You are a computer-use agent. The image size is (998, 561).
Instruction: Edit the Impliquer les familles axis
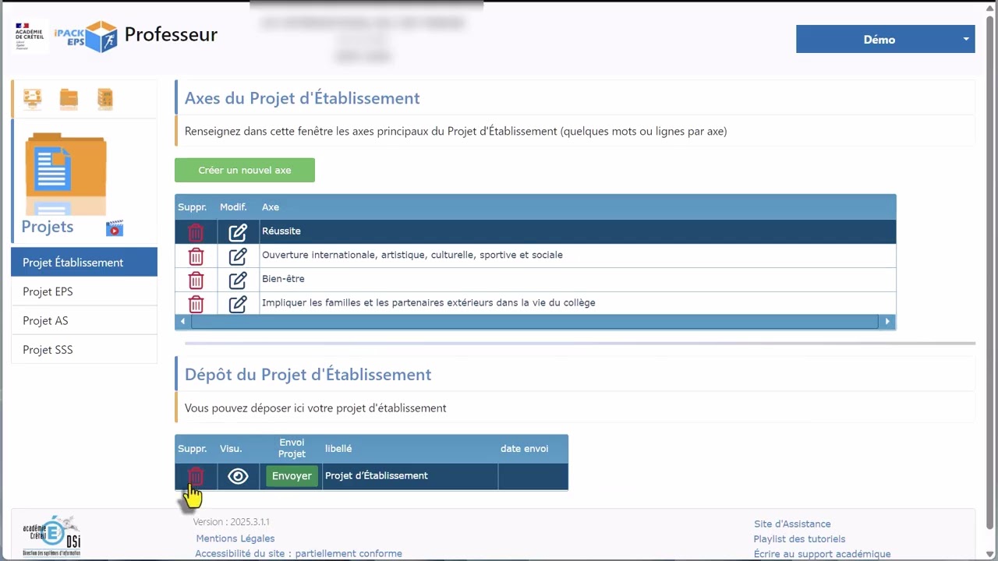[238, 304]
